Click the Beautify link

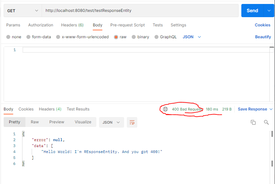click(x=263, y=37)
